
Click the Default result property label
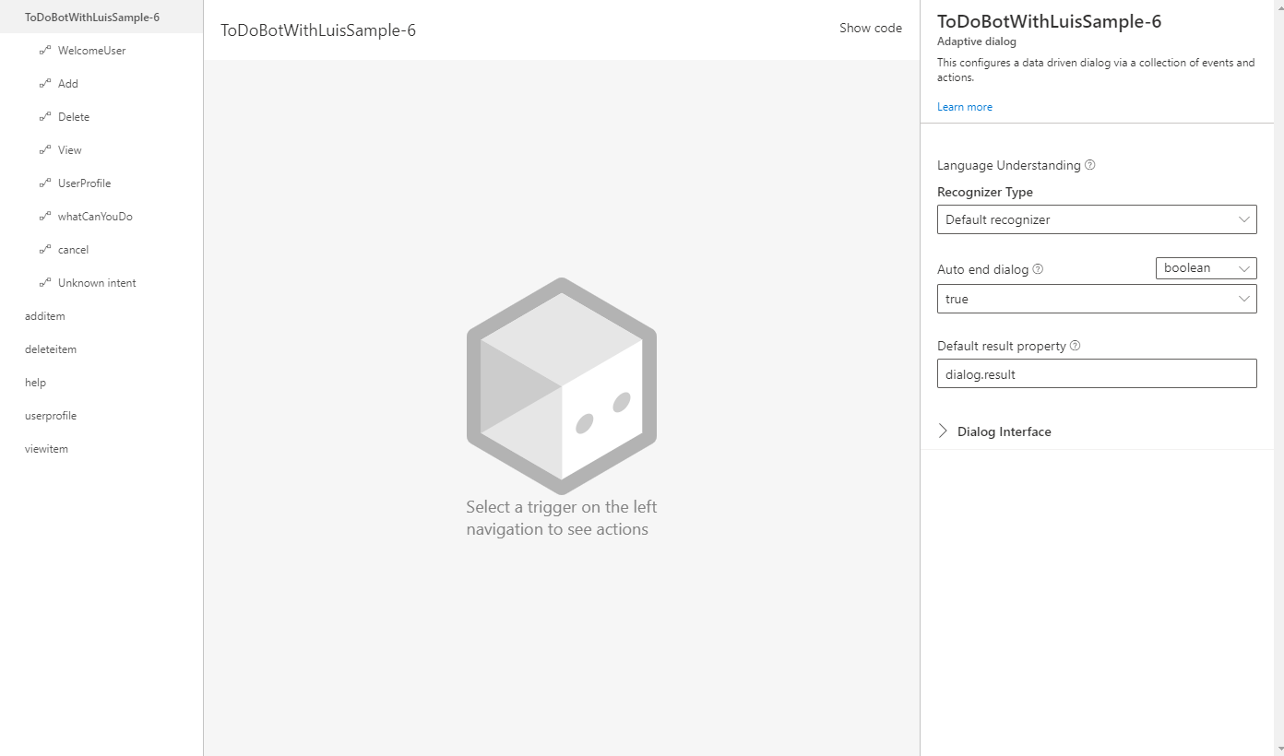(x=1002, y=346)
